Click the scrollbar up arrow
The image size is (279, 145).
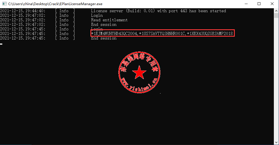coord(276,11)
